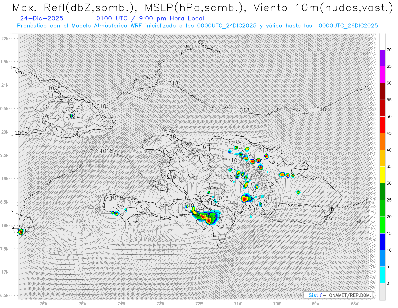
Task: Click the '7.5N' latitude label
Action: point(5,249)
